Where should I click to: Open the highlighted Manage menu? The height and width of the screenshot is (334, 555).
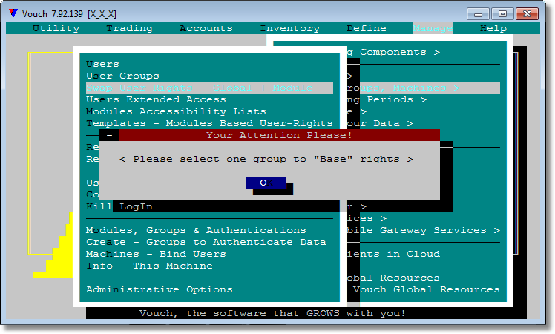(x=433, y=28)
